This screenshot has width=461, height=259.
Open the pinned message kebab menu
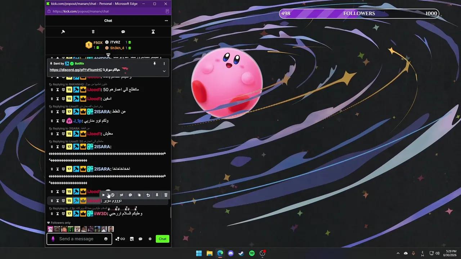tap(164, 63)
